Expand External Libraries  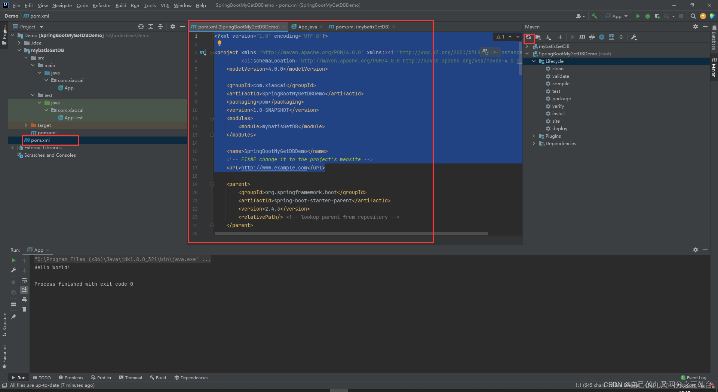12,148
